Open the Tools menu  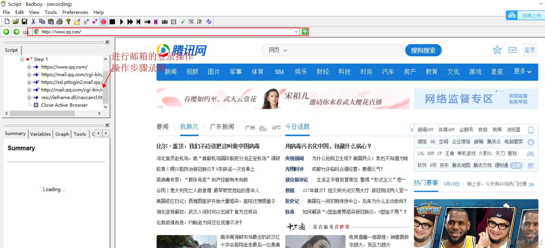click(x=51, y=12)
